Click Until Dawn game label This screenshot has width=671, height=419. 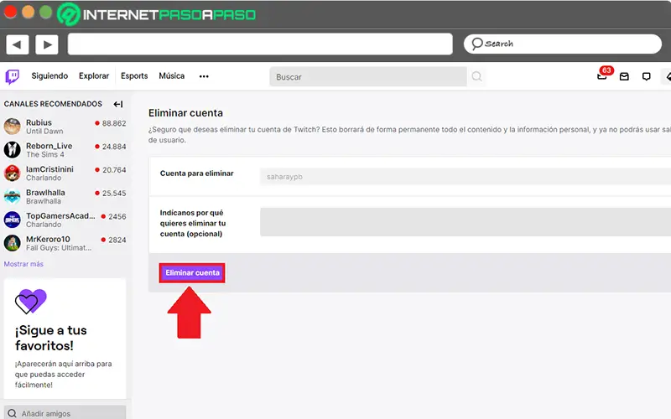tap(44, 132)
